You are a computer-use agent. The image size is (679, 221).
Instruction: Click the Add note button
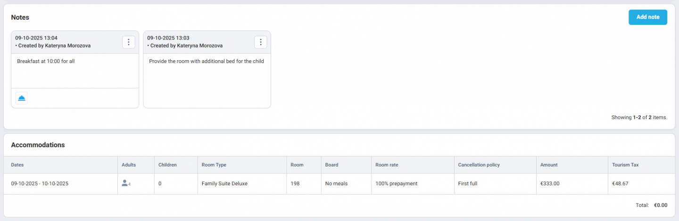(647, 17)
